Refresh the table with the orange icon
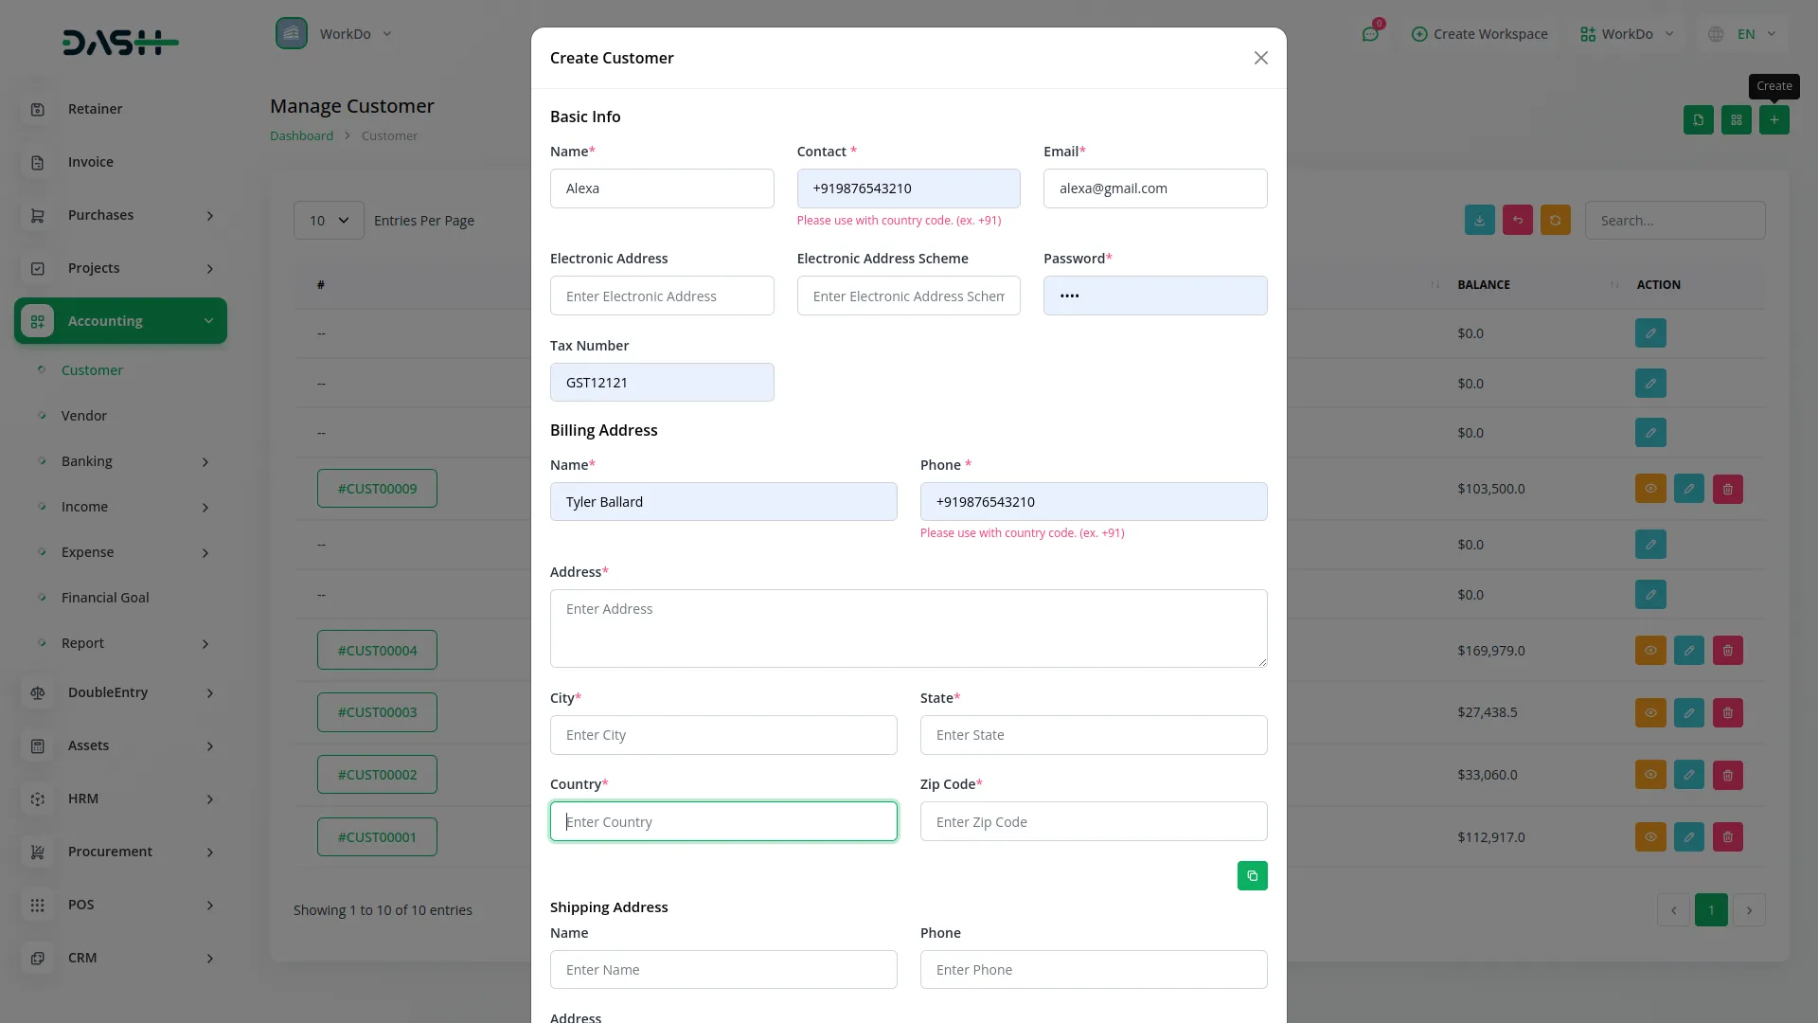The image size is (1818, 1023). [x=1556, y=220]
